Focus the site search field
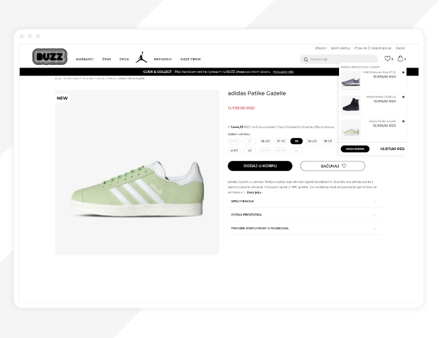The height and width of the screenshot is (338, 439). coord(338,59)
